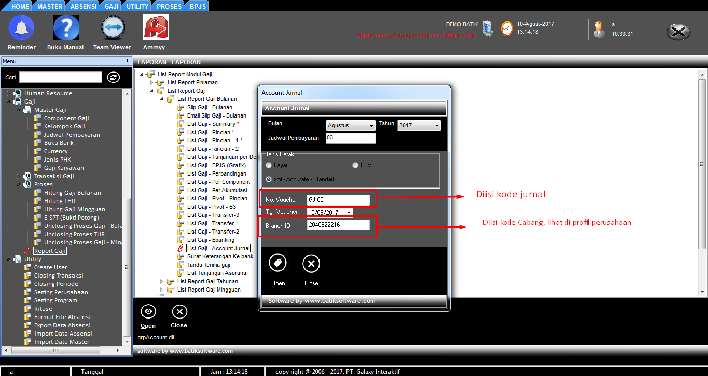
Task: Click the refresh icon beside Cari search
Action: tap(113, 77)
